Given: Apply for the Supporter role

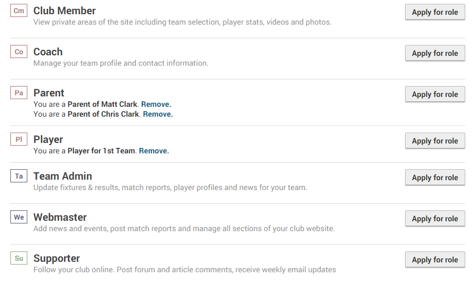Looking at the screenshot, I should [x=435, y=260].
